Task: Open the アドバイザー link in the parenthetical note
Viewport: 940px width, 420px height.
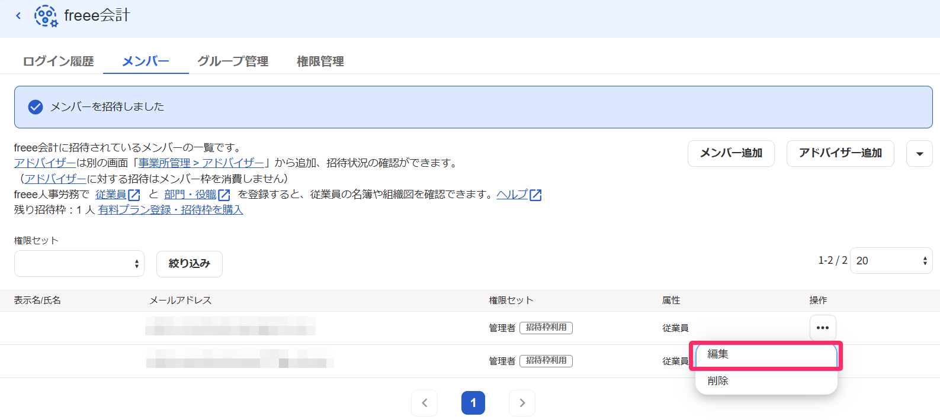Action: click(56, 179)
